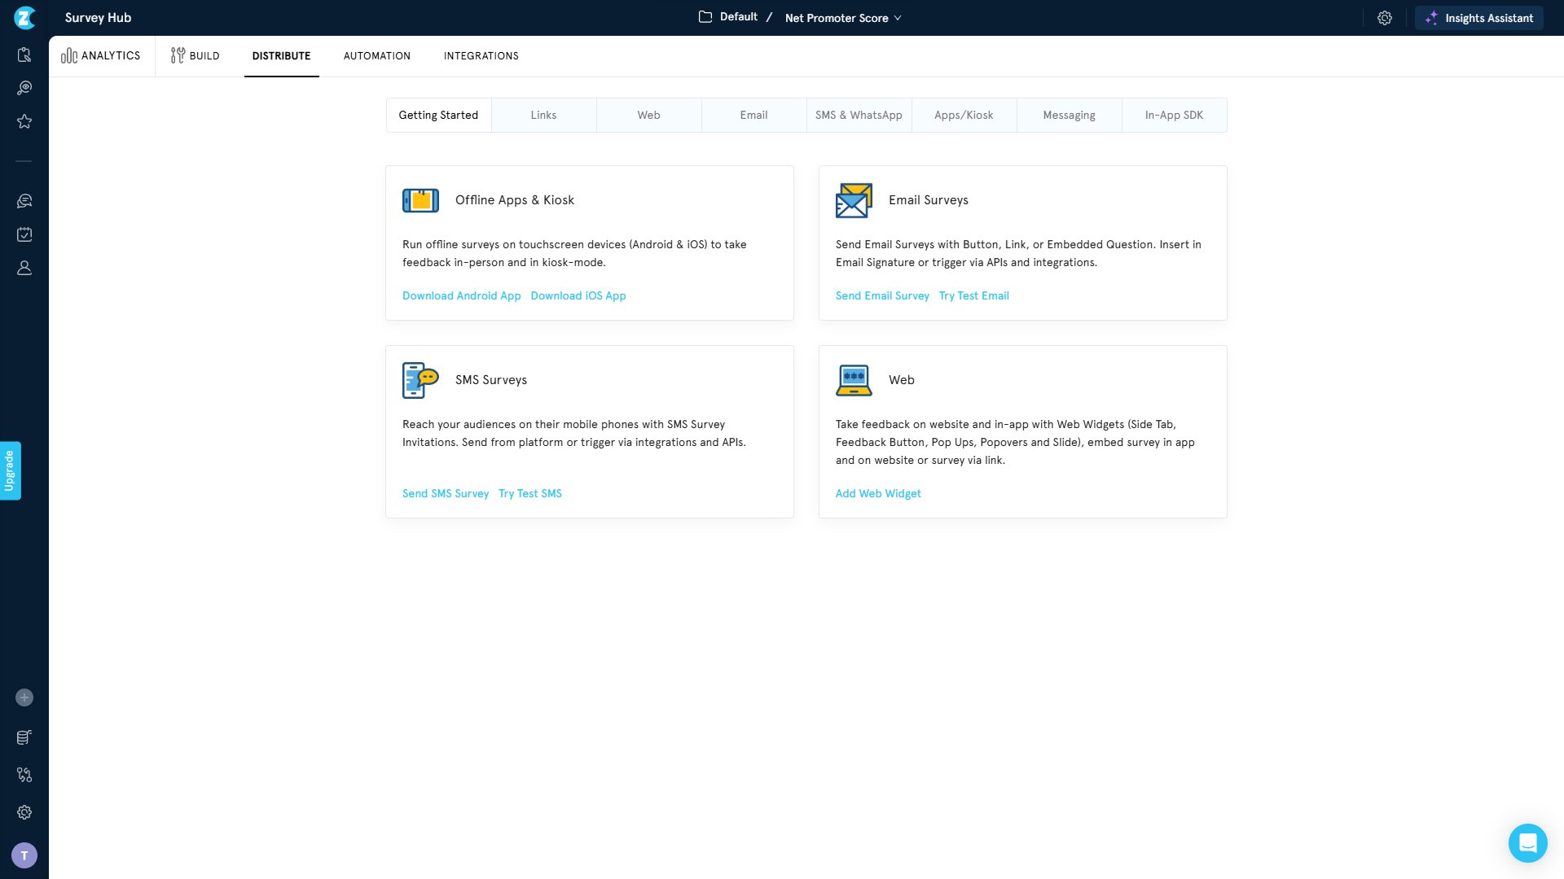Switch to the Build tab
Viewport: 1564px width, 879px height.
195,55
